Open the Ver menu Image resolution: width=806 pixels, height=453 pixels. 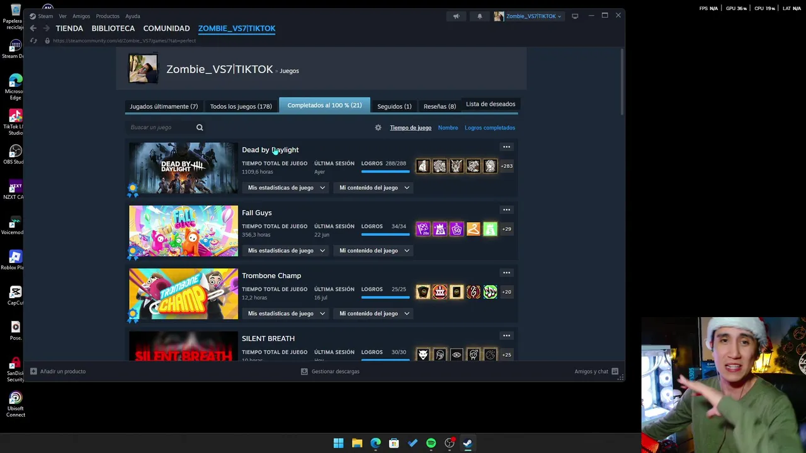63,16
